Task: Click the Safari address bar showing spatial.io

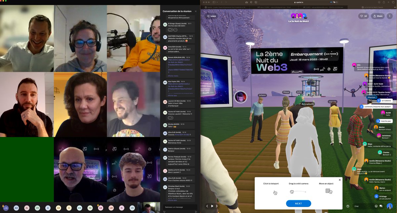Action: click(298, 2)
